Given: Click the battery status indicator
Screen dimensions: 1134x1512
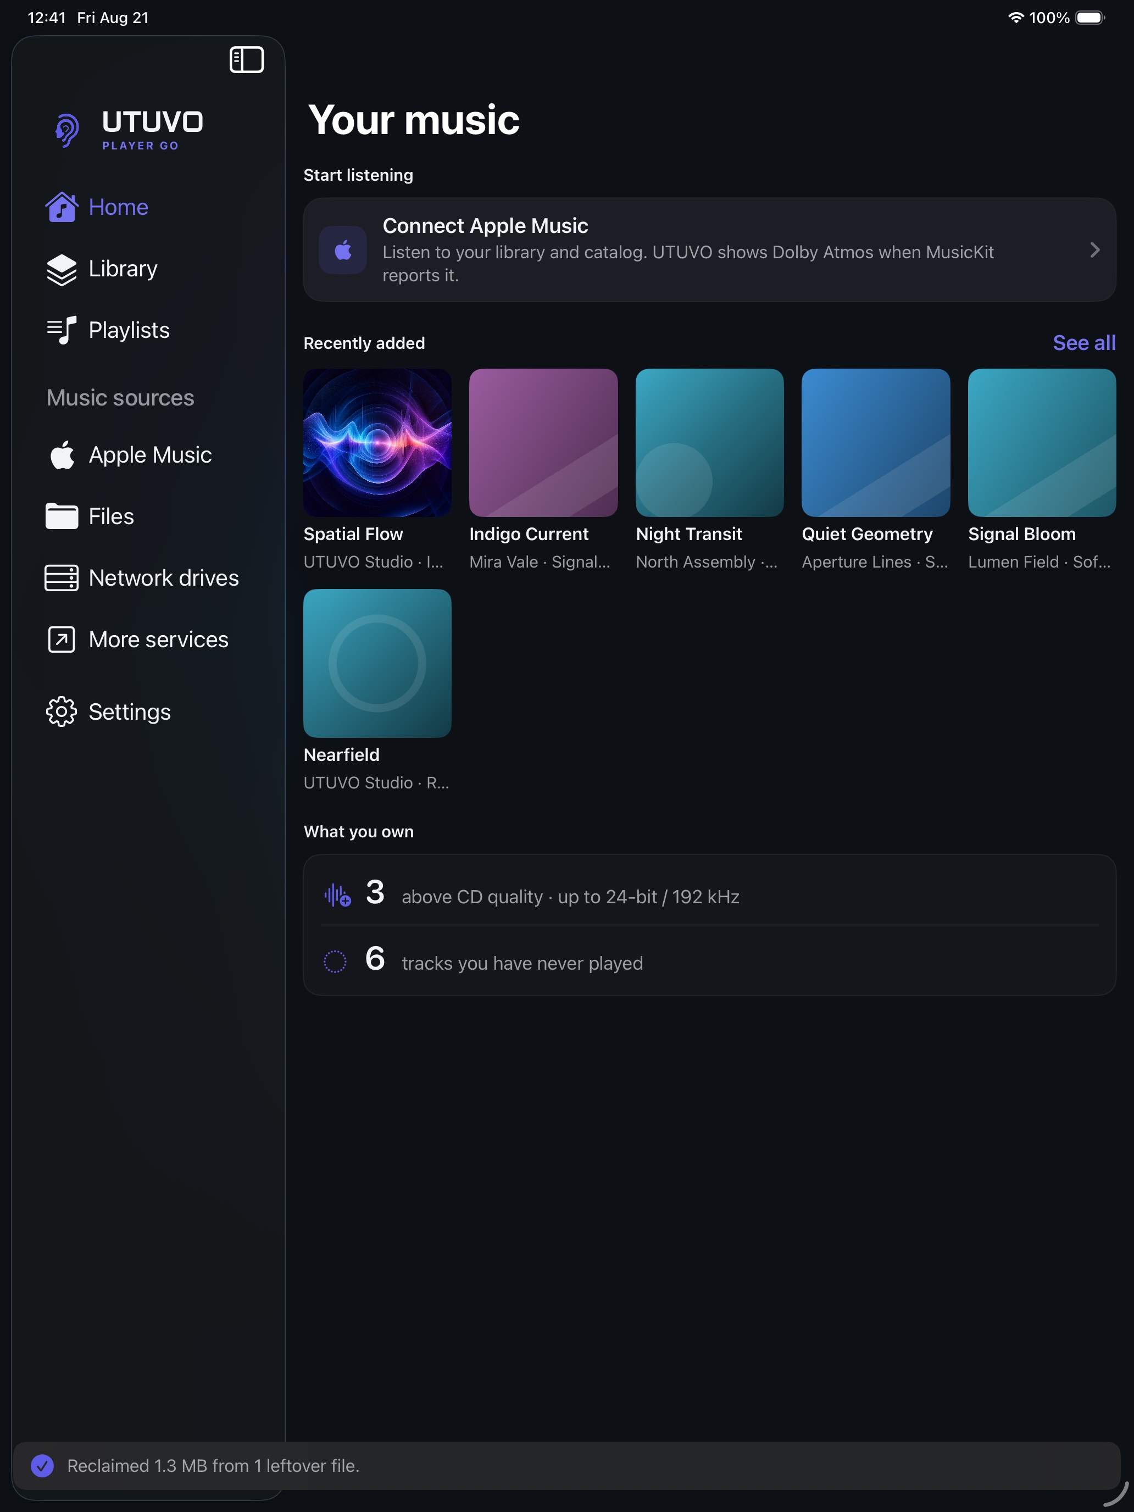Looking at the screenshot, I should [1090, 18].
